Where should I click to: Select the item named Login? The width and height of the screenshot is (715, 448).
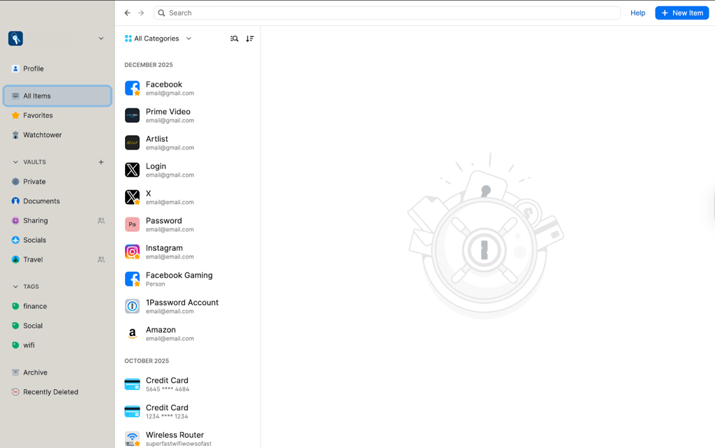(188, 170)
